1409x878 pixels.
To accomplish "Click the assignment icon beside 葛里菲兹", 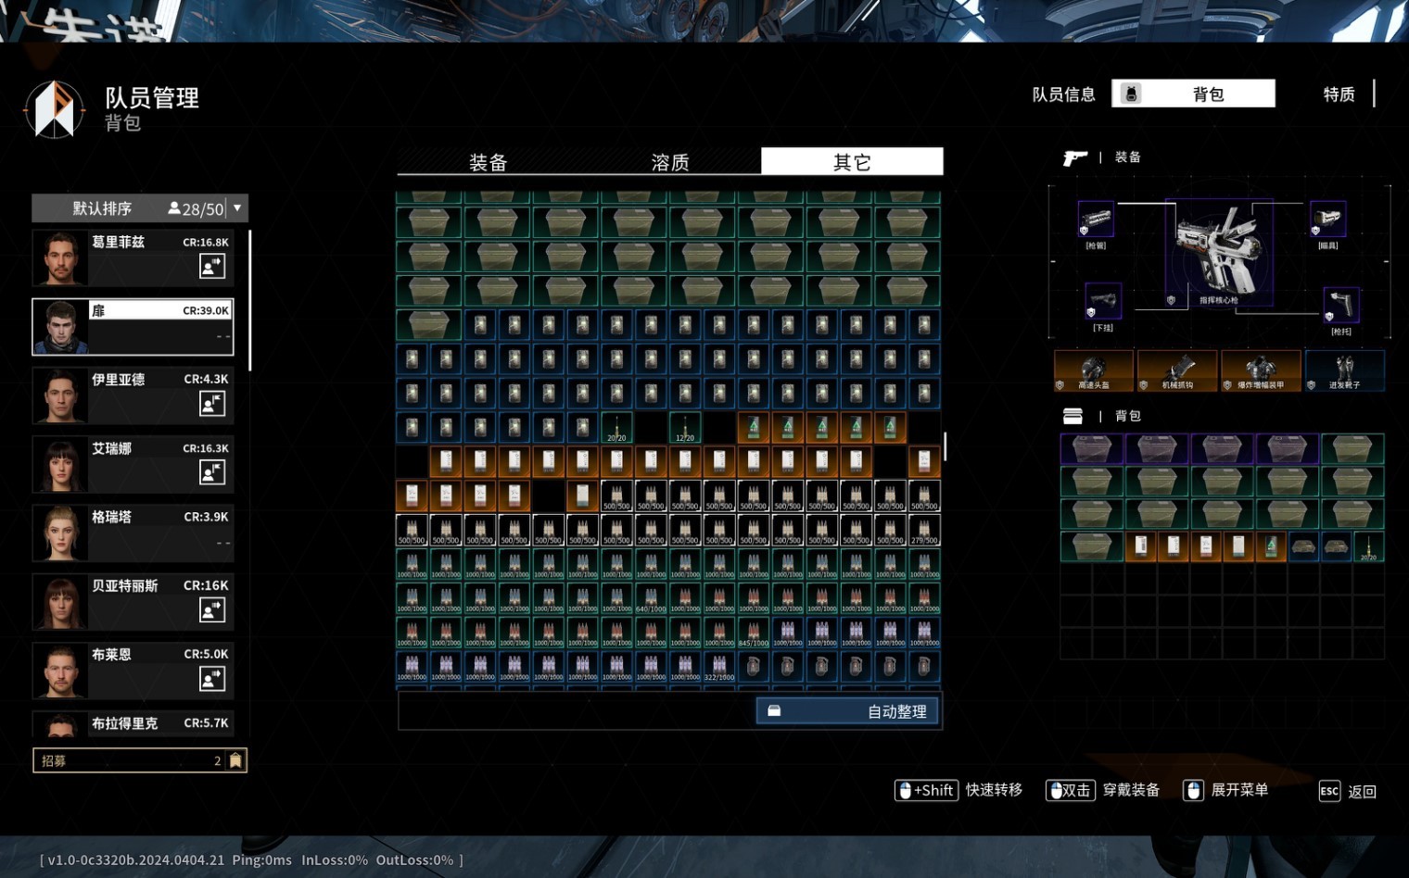I will coord(212,267).
